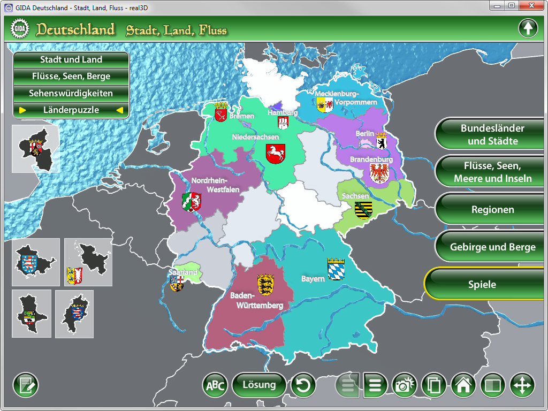Click the Brandenburg eagle coat of arms
548x411 pixels.
click(x=379, y=173)
